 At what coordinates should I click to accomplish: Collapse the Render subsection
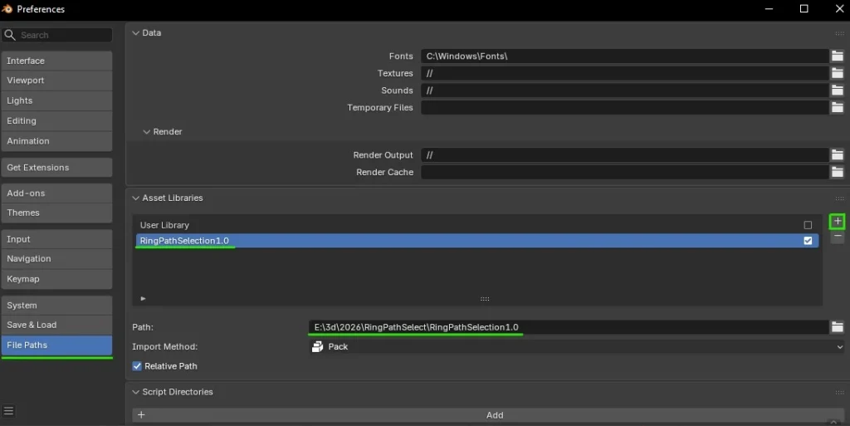(147, 132)
